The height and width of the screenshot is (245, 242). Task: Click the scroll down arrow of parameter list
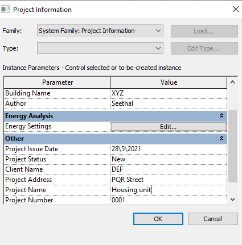(x=232, y=200)
